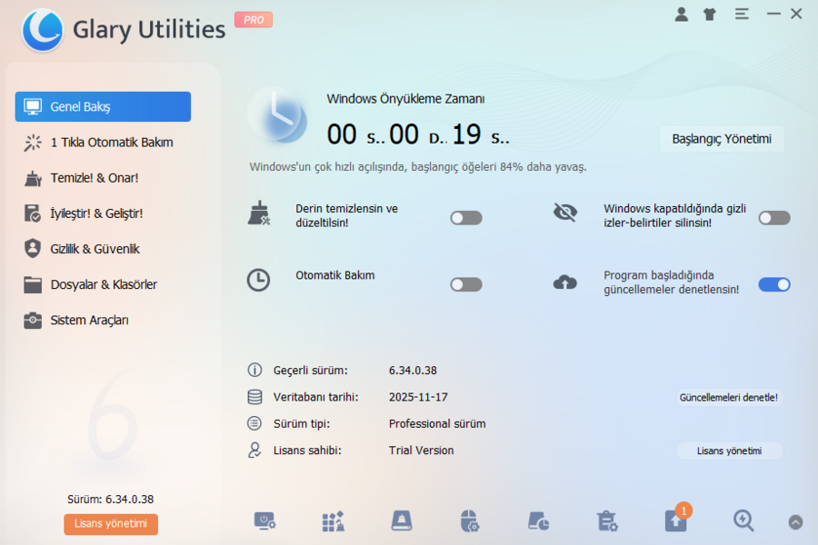This screenshot has width=818, height=545.
Task: Open the themes t-shirt icon
Action: pyautogui.click(x=710, y=14)
